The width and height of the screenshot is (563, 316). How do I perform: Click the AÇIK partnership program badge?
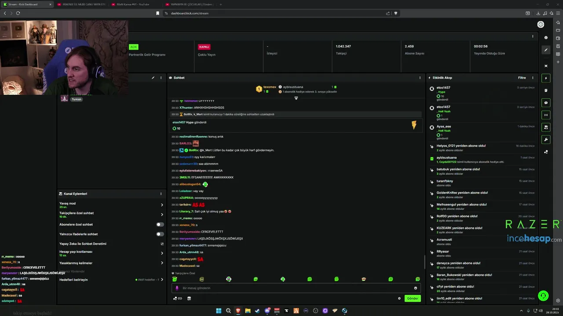[x=134, y=47]
